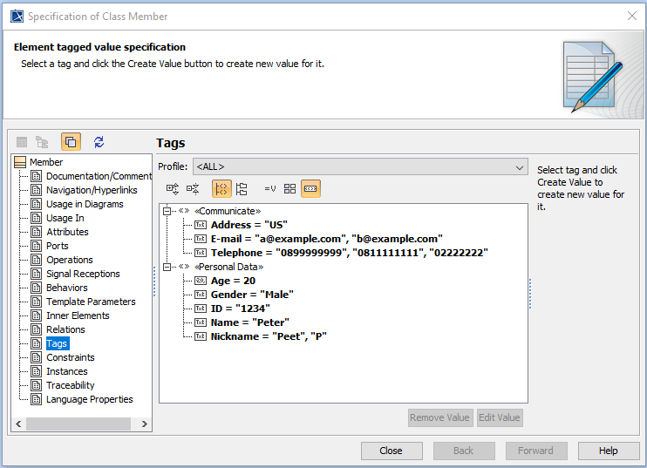Screen dimensions: 647x468
Task: Select Template Parameters in the tree
Action: pos(91,302)
